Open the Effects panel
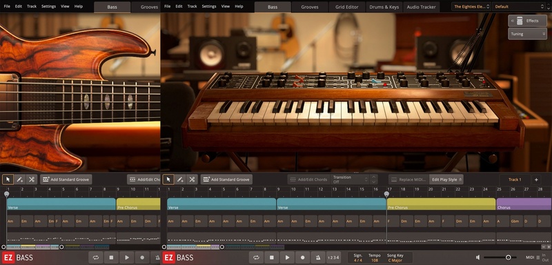 tap(527, 21)
